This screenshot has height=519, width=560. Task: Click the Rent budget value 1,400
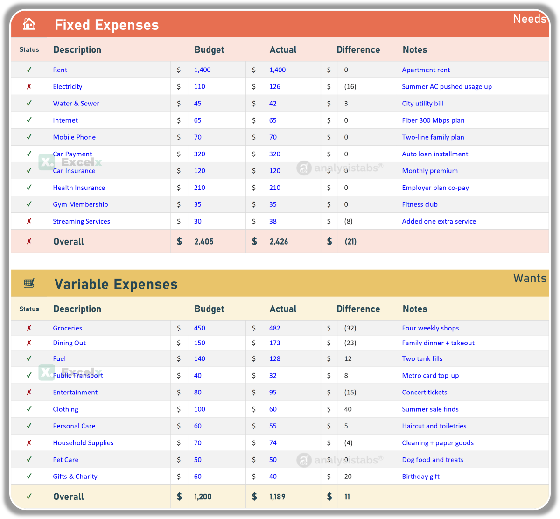(x=203, y=70)
